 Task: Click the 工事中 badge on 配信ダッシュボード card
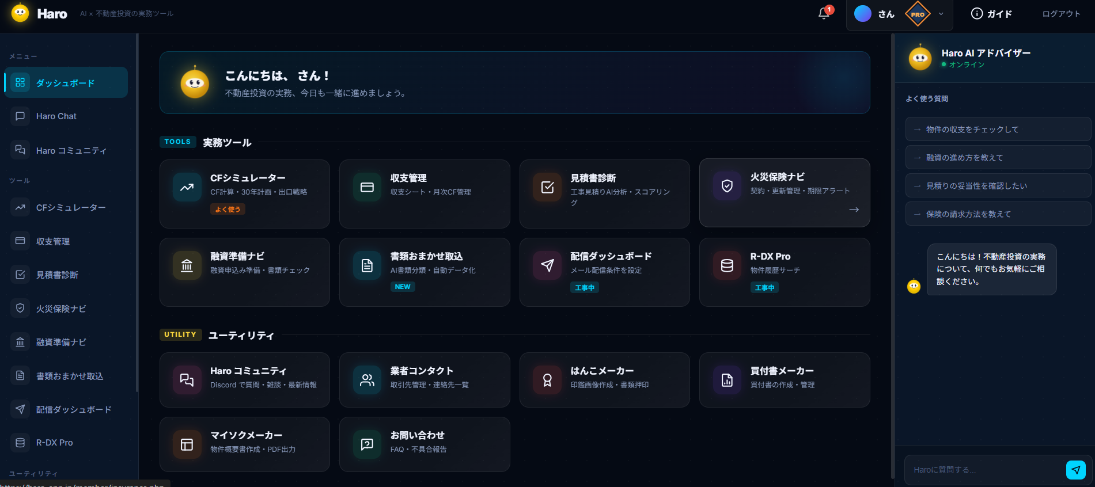coord(585,287)
